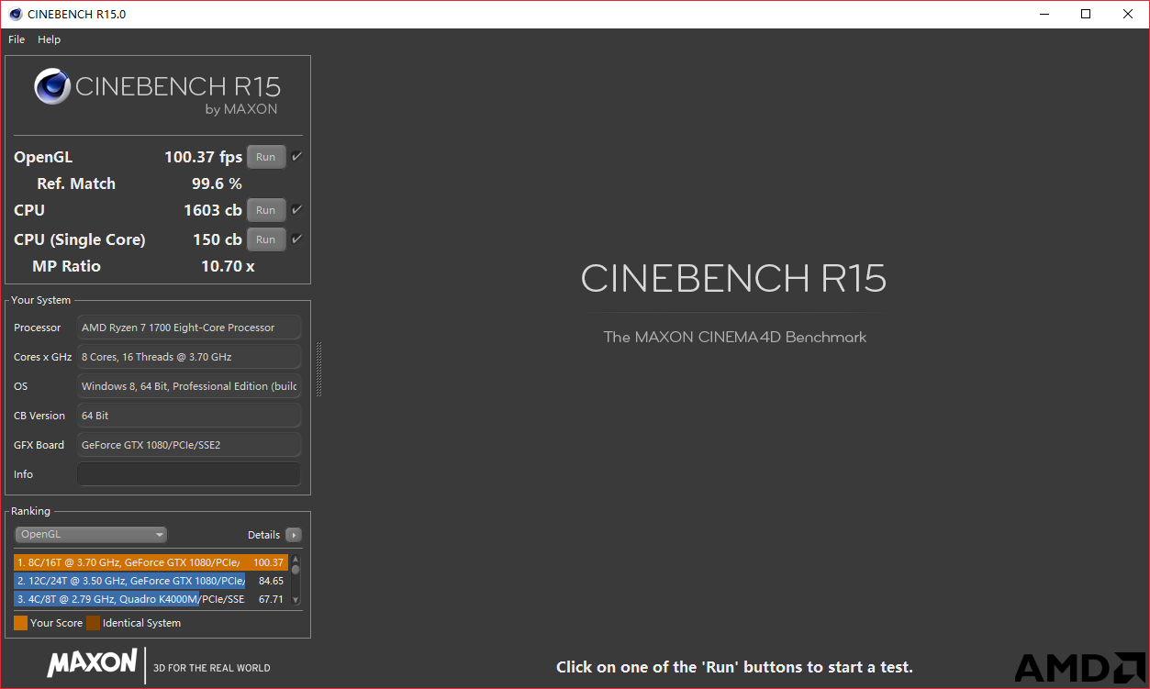The height and width of the screenshot is (689, 1150).
Task: Click the AMD logo at bottom right
Action: click(x=1079, y=668)
